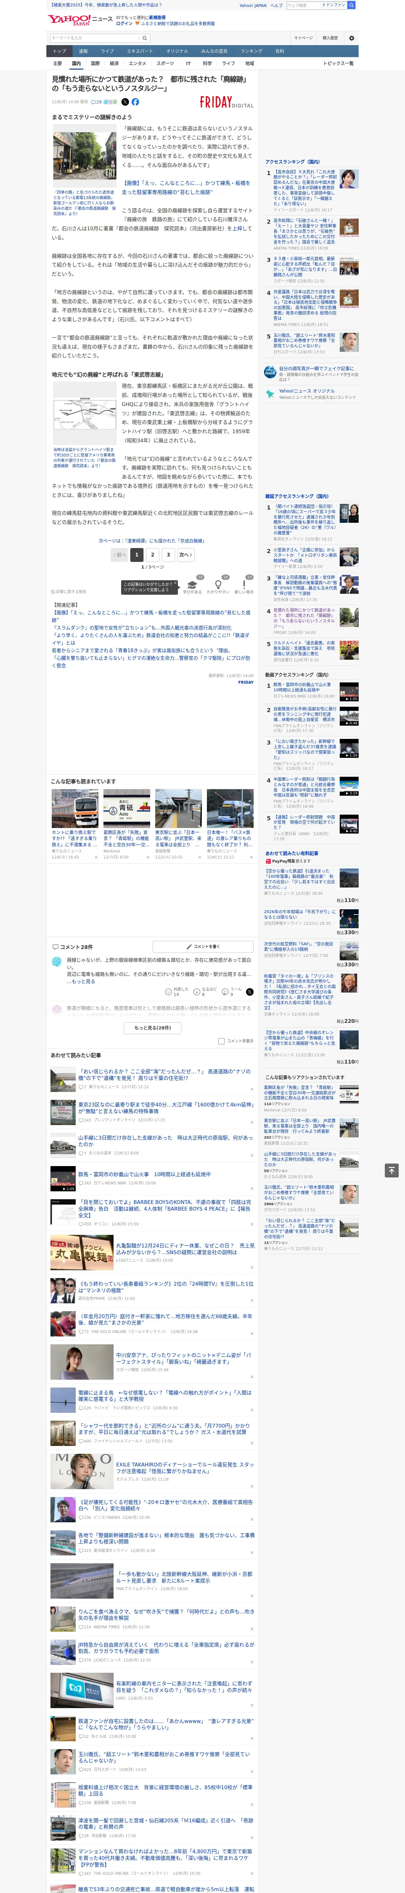Open the エキスパート tab
Viewport: 405px width, 1893px height.
point(140,51)
